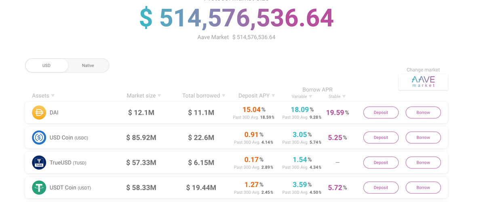Click the USD Coin logo icon

point(39,137)
